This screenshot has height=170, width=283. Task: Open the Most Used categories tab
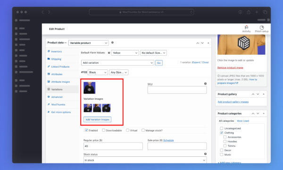tap(243, 121)
